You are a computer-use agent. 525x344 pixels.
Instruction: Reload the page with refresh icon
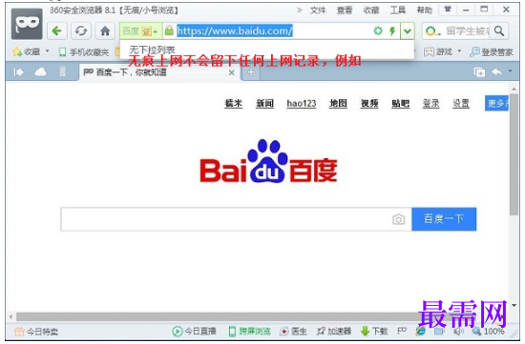pyautogui.click(x=81, y=31)
